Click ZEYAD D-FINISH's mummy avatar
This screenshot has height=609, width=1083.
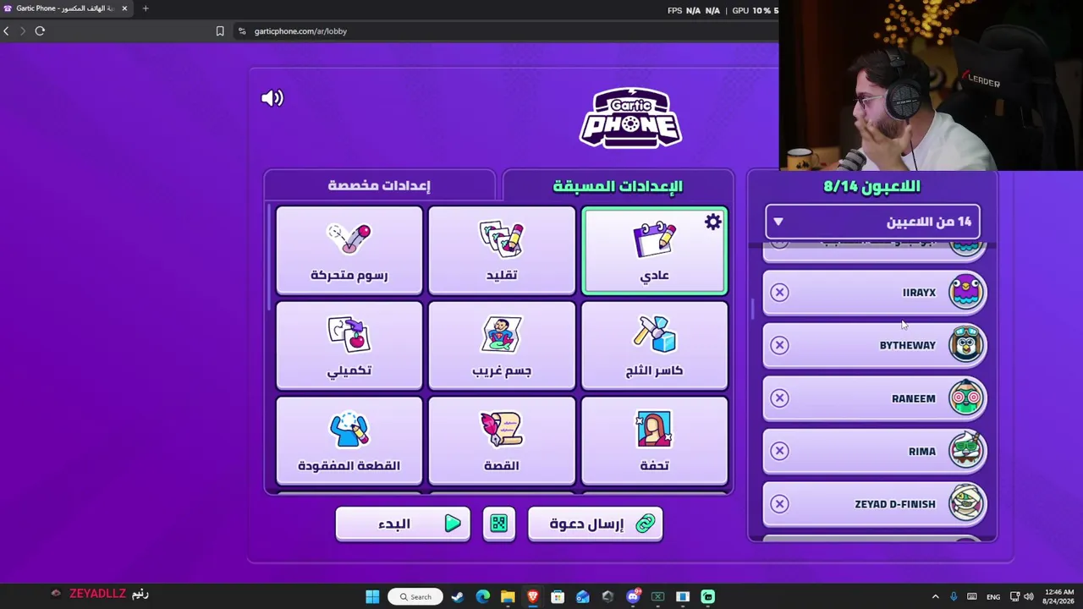tap(966, 503)
